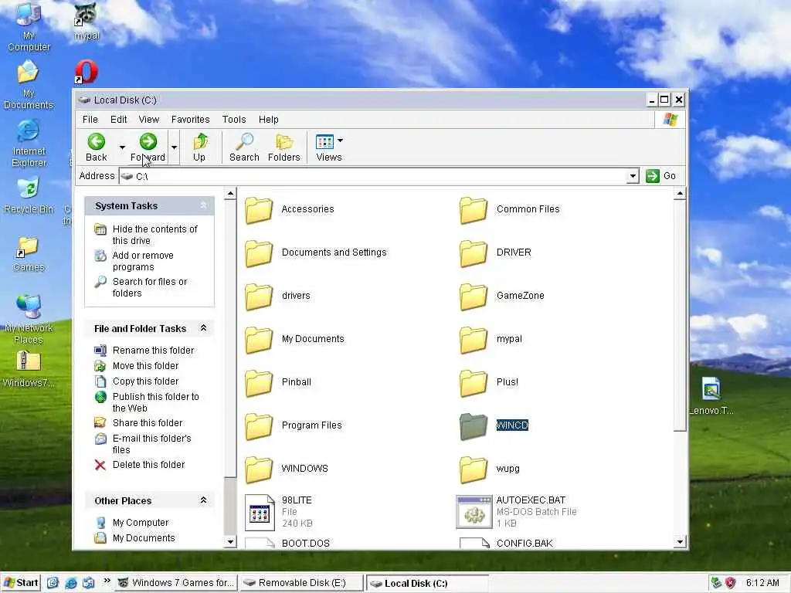Image resolution: width=791 pixels, height=593 pixels.
Task: Open the Edit menu
Action: coord(118,120)
